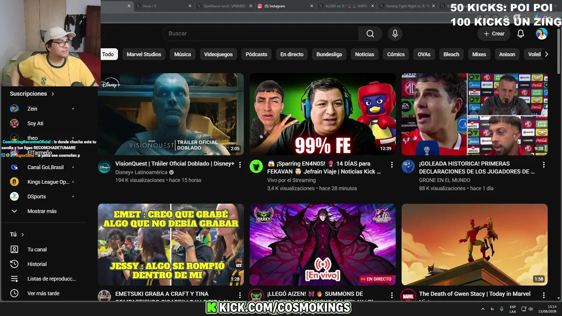Expand the Suscripciones section chevron
The image size is (562, 316).
53,94
